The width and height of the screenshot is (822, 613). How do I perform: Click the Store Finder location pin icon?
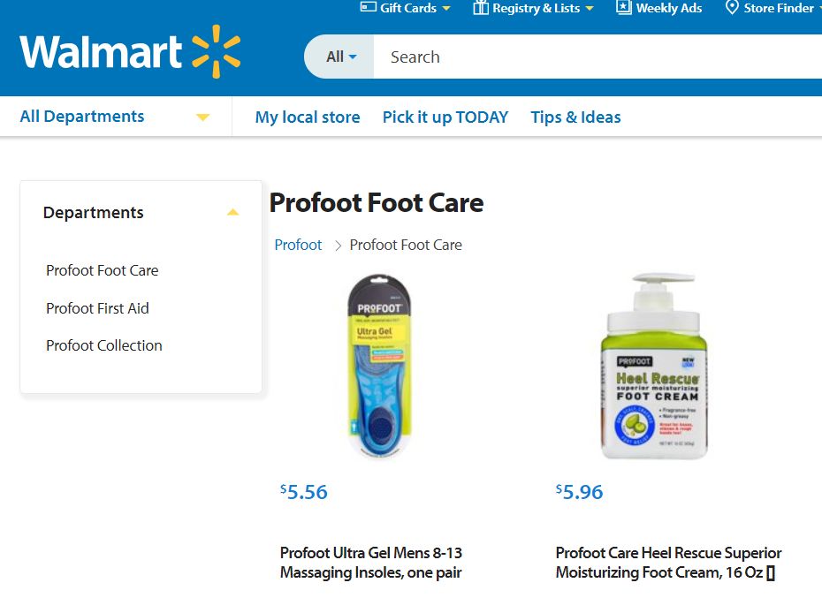[x=731, y=8]
